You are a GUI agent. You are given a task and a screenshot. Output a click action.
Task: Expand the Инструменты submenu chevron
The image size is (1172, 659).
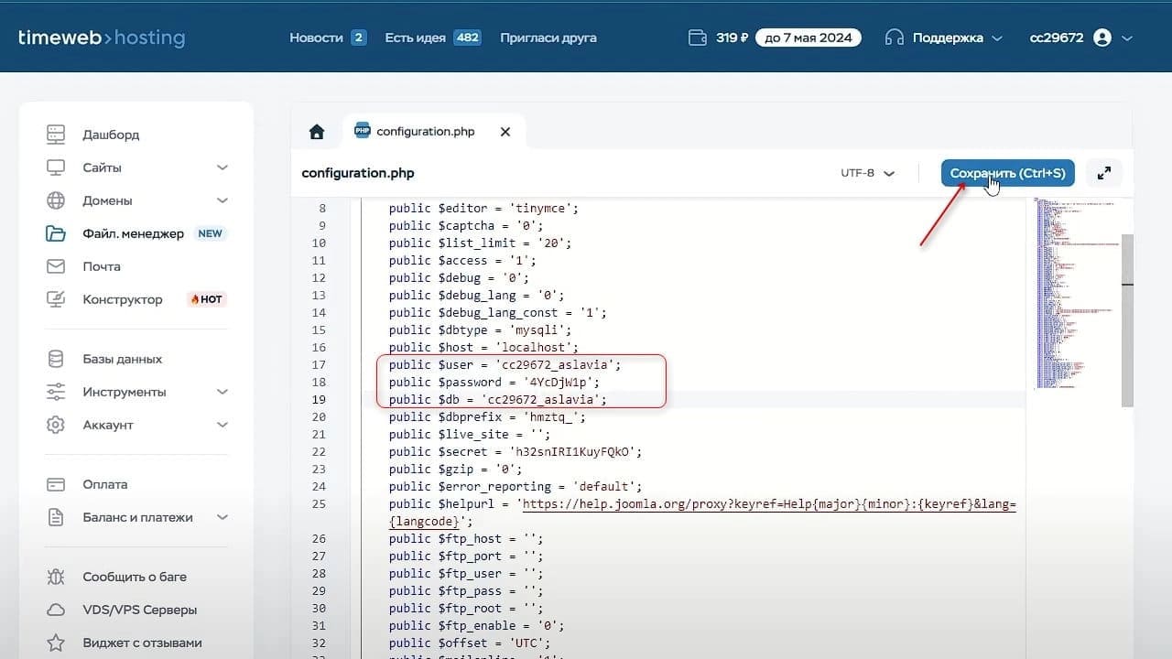222,392
